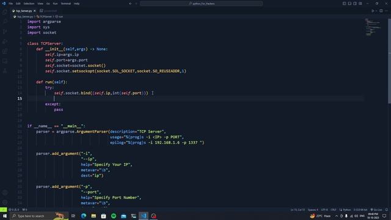Screen dimensions: 391x220
Task: Open Accounts icon at activity bar bottom
Action: coord(5,193)
